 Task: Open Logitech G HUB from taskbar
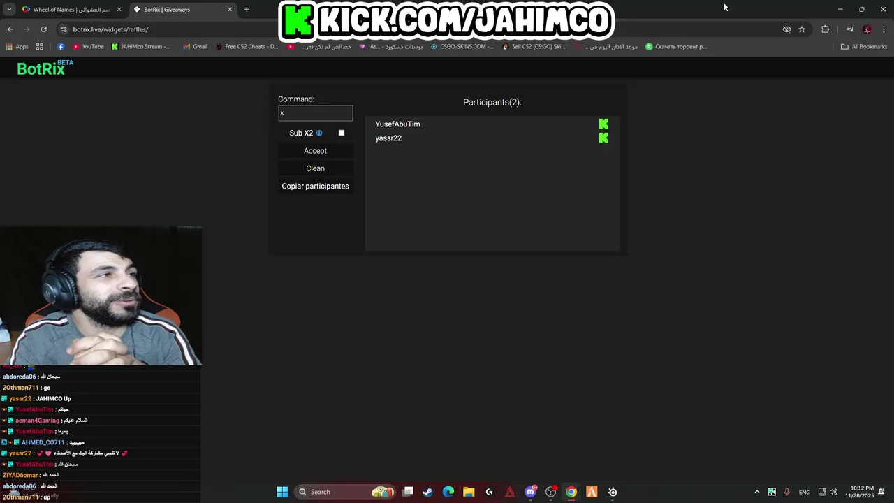pos(489,492)
